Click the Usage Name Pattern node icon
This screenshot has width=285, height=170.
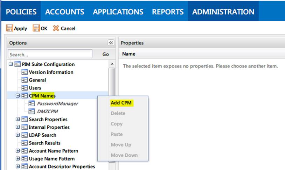tap(25, 158)
